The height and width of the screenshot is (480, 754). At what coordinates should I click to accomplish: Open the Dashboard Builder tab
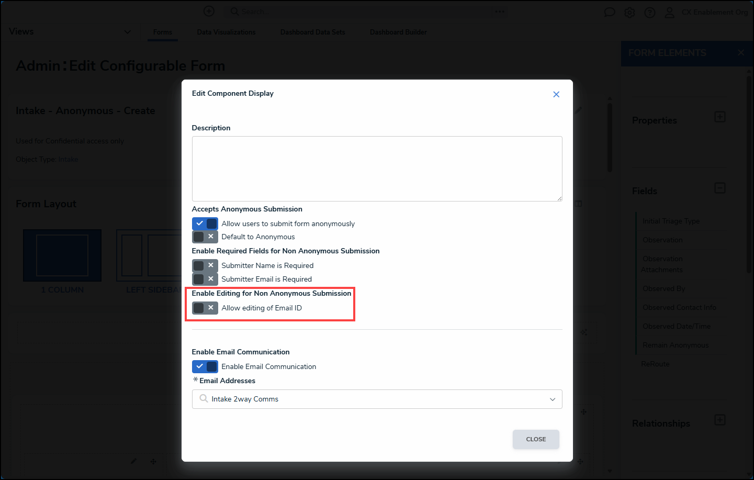tap(398, 32)
